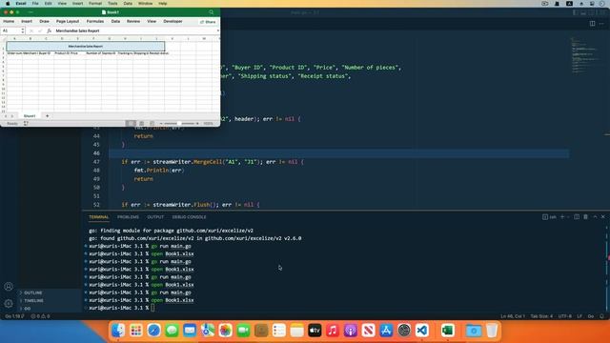Click the formula bar showing Merchandise Sales Report
Screen dimensions: 610x343
point(134,30)
